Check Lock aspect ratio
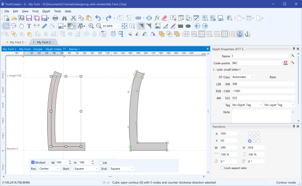This screenshot has height=186, width=302. 222,168
